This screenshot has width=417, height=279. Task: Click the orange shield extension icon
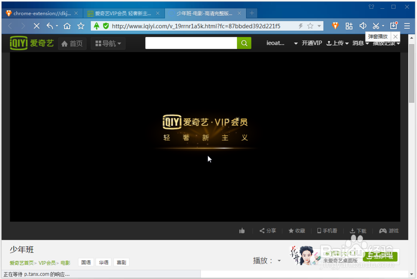click(x=335, y=26)
